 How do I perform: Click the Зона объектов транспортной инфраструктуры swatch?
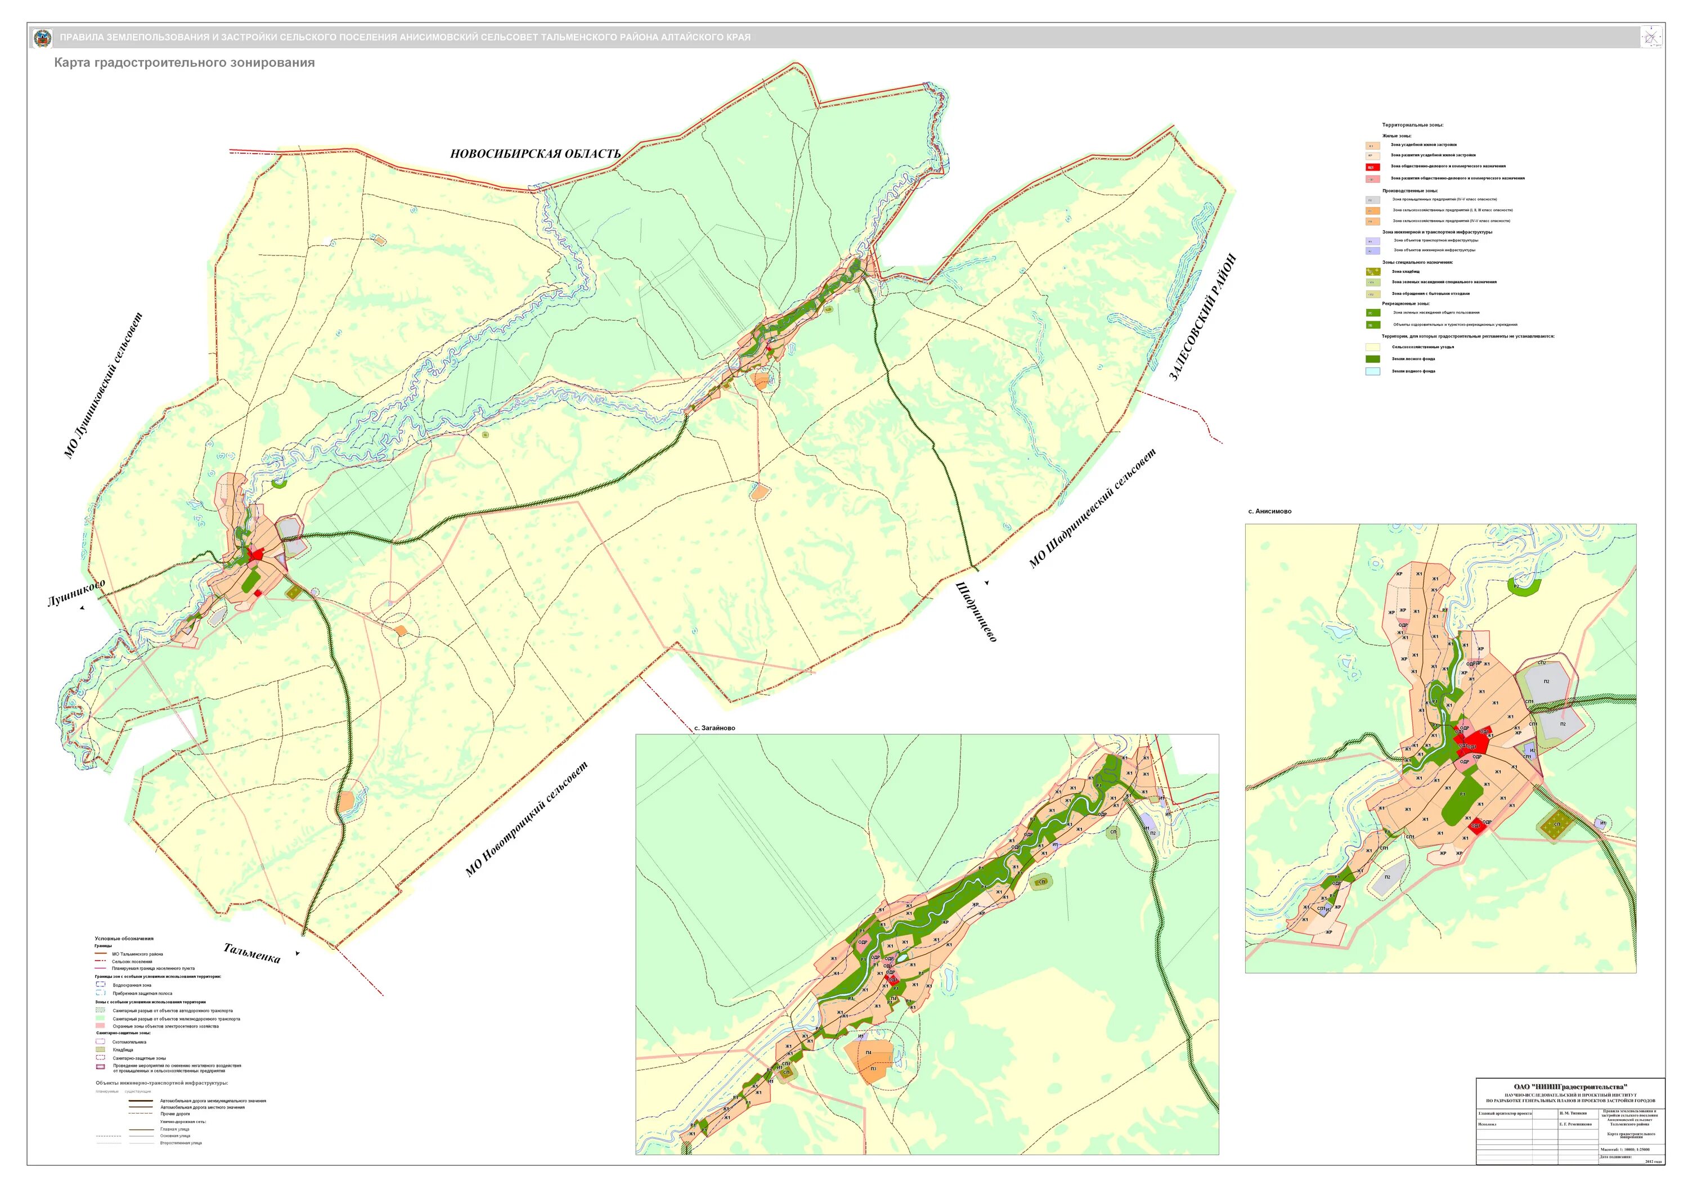pos(1372,241)
